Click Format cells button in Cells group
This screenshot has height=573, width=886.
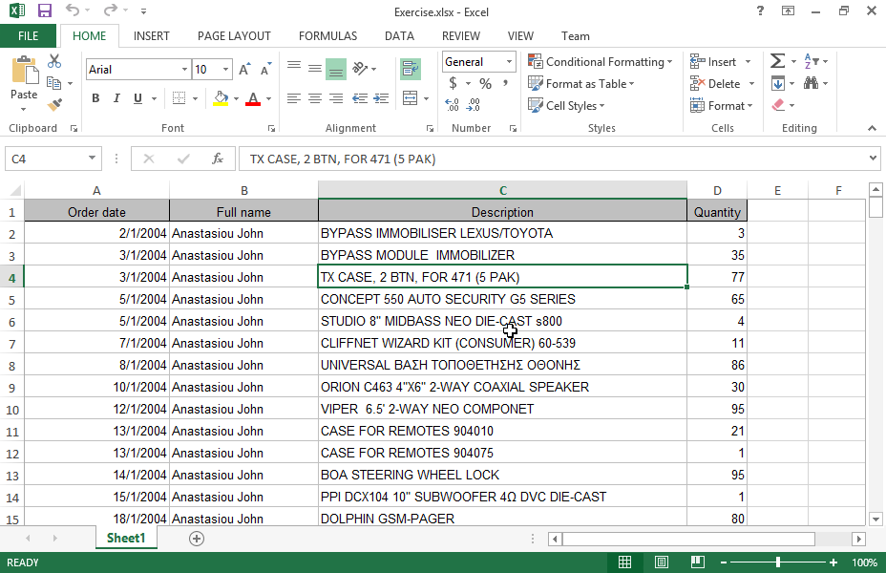point(721,105)
